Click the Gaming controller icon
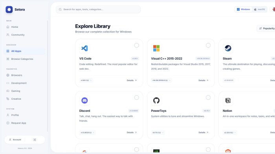This screenshot has width=275, height=154. [x=8, y=91]
